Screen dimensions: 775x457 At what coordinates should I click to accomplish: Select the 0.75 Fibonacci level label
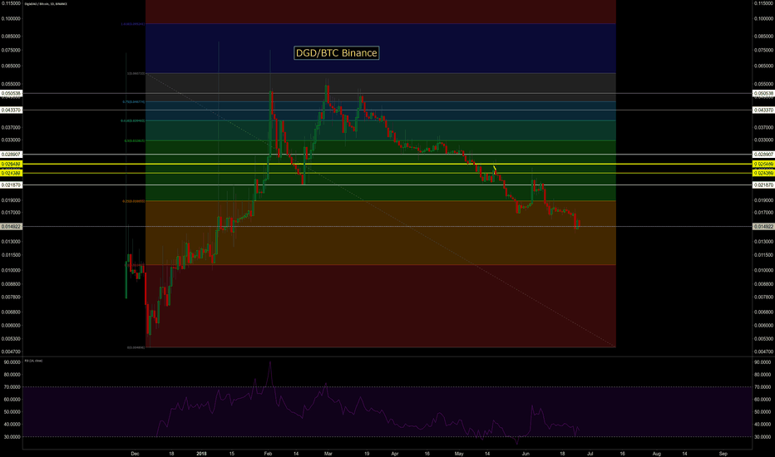pyautogui.click(x=133, y=101)
